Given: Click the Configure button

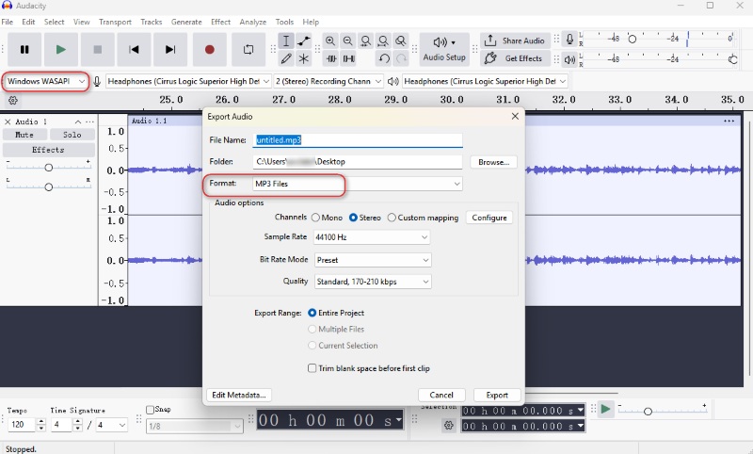Looking at the screenshot, I should pos(489,218).
